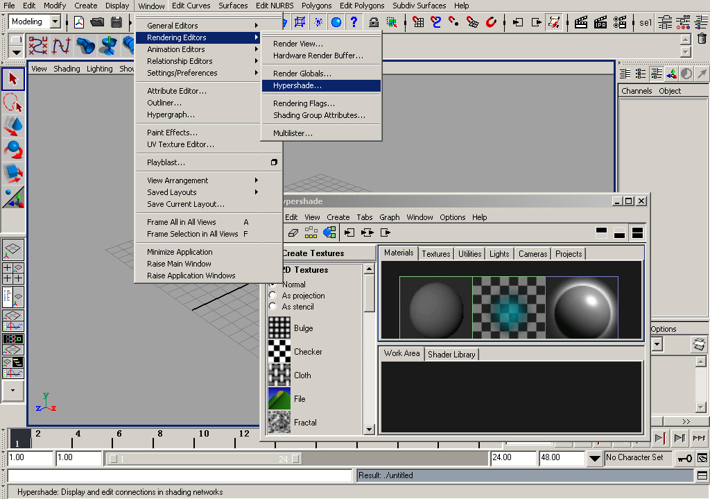Click the shelf trash can icon

click(702, 39)
